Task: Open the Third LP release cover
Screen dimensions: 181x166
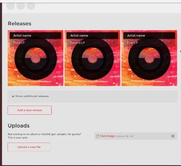Action: coord(35,58)
